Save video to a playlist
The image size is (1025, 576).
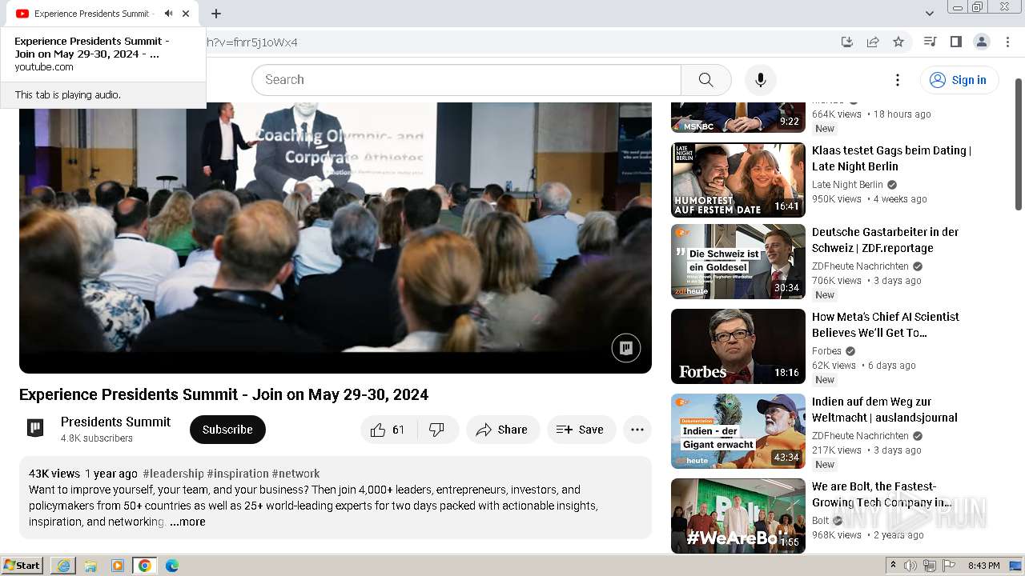tap(581, 430)
